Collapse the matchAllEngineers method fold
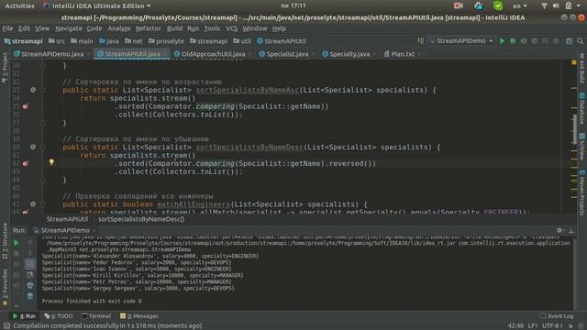The height and width of the screenshot is (330, 587). tap(42, 203)
